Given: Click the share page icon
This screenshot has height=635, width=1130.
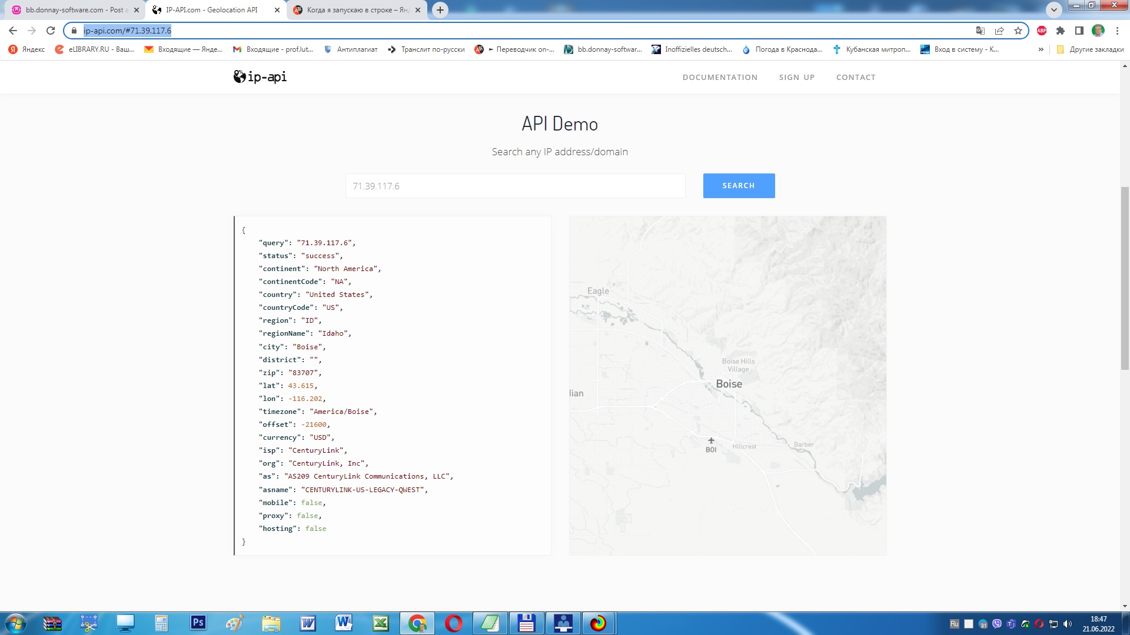Looking at the screenshot, I should pyautogui.click(x=999, y=31).
